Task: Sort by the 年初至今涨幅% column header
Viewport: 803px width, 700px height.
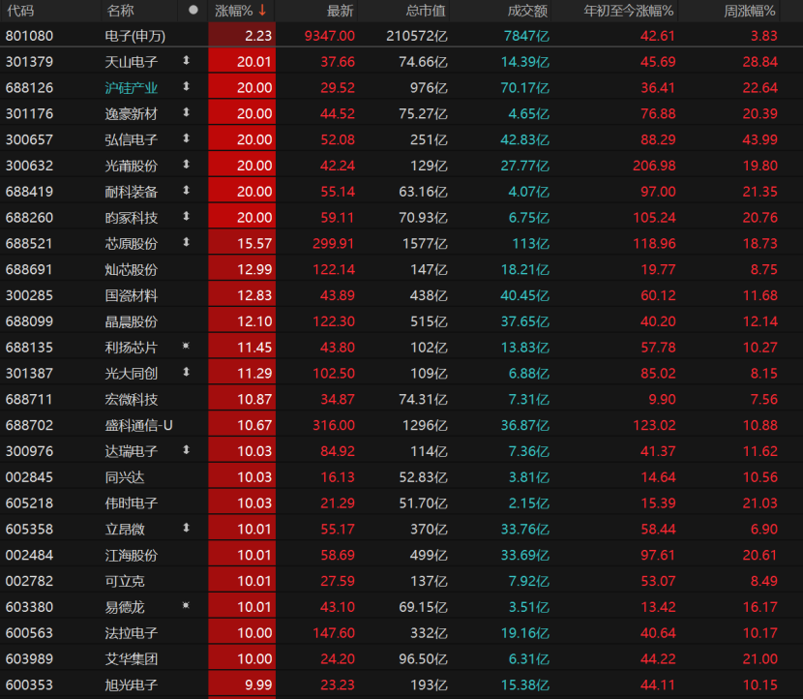Action: (628, 11)
